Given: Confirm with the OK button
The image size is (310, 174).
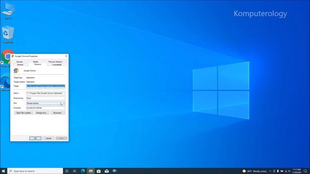Looking at the screenshot, I should coord(35,138).
